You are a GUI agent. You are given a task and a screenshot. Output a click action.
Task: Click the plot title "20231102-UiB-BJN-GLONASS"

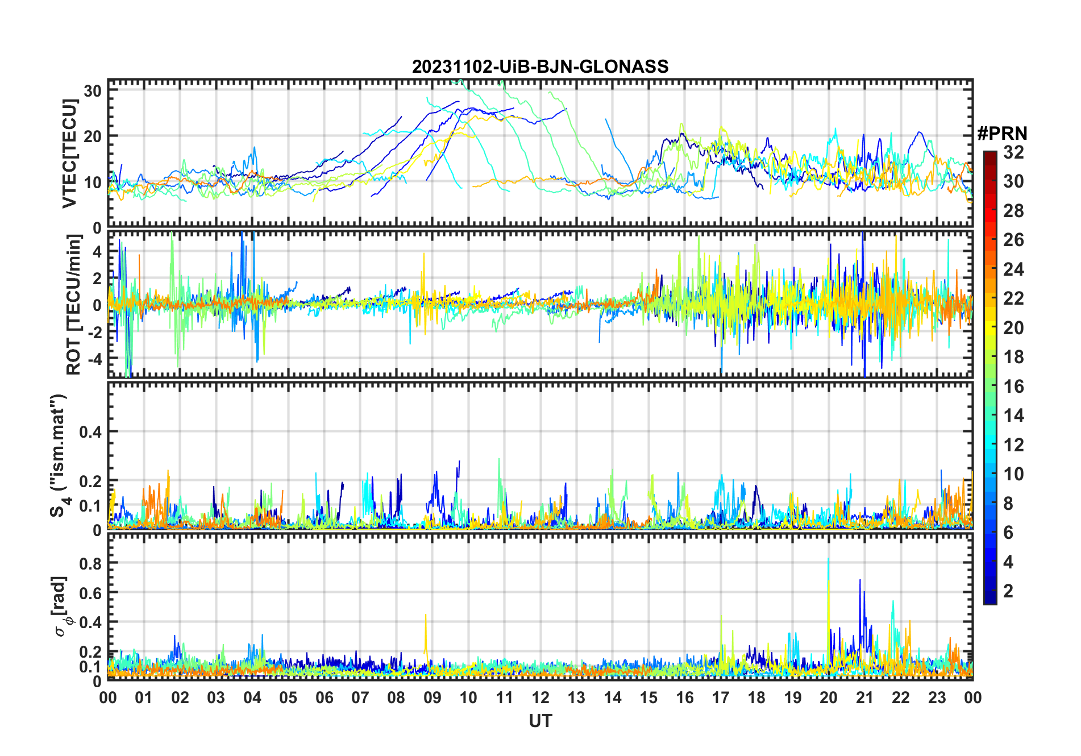point(540,67)
